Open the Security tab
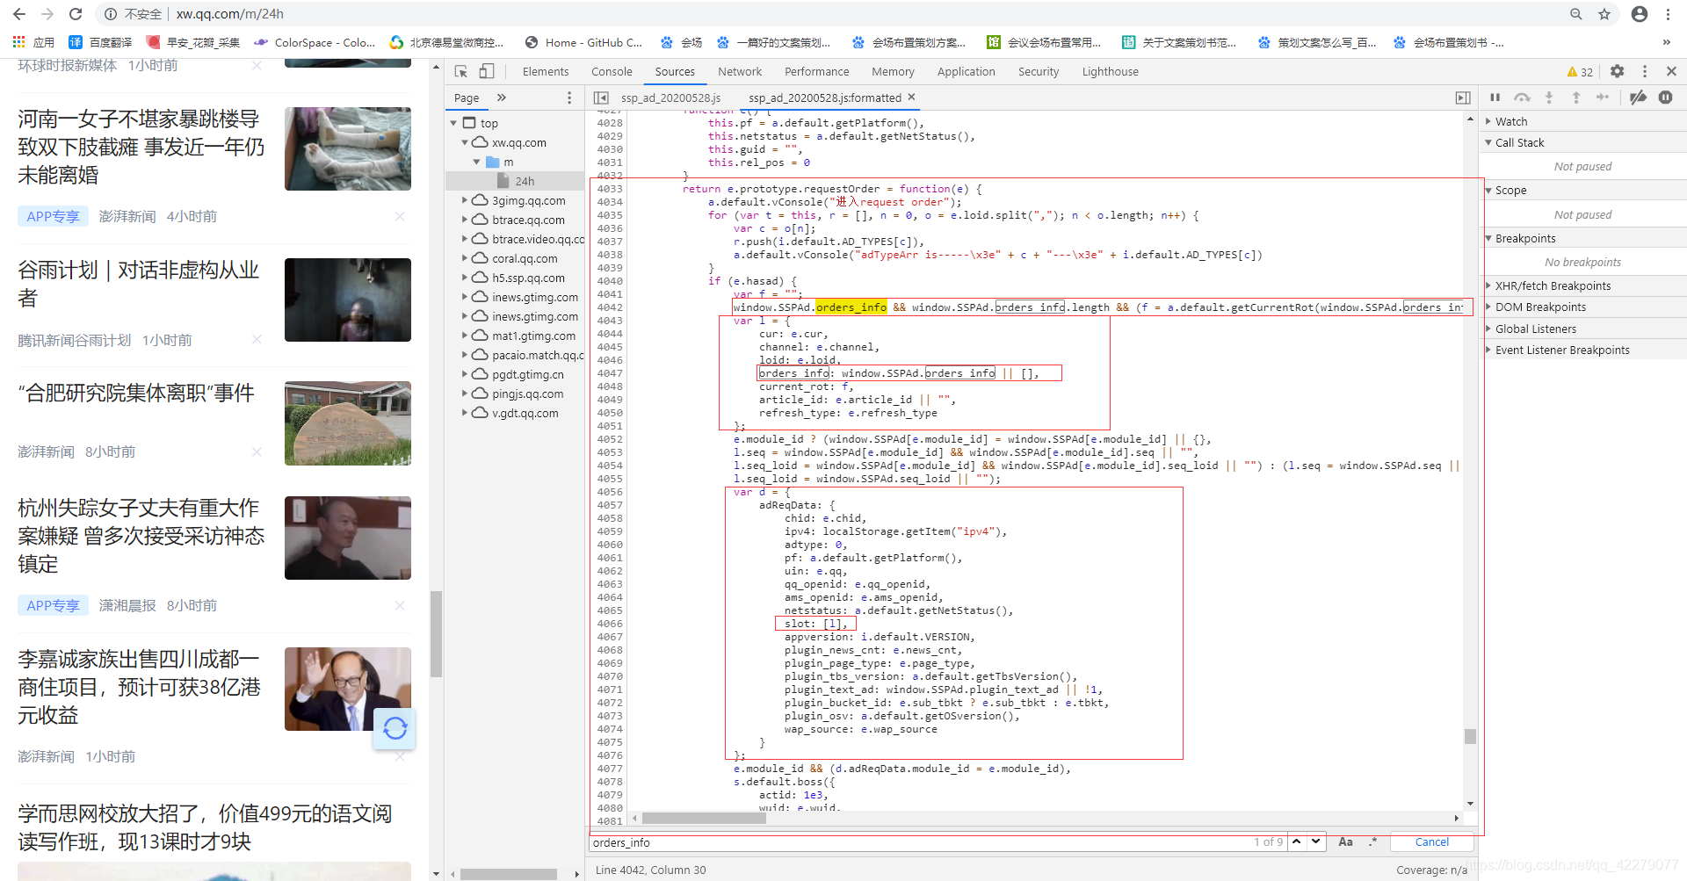 click(x=1039, y=72)
